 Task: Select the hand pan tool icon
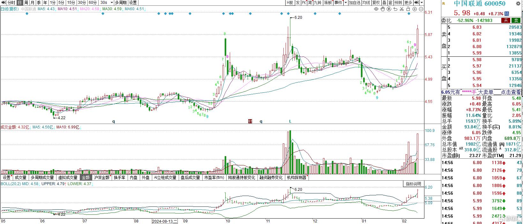pos(383,9)
